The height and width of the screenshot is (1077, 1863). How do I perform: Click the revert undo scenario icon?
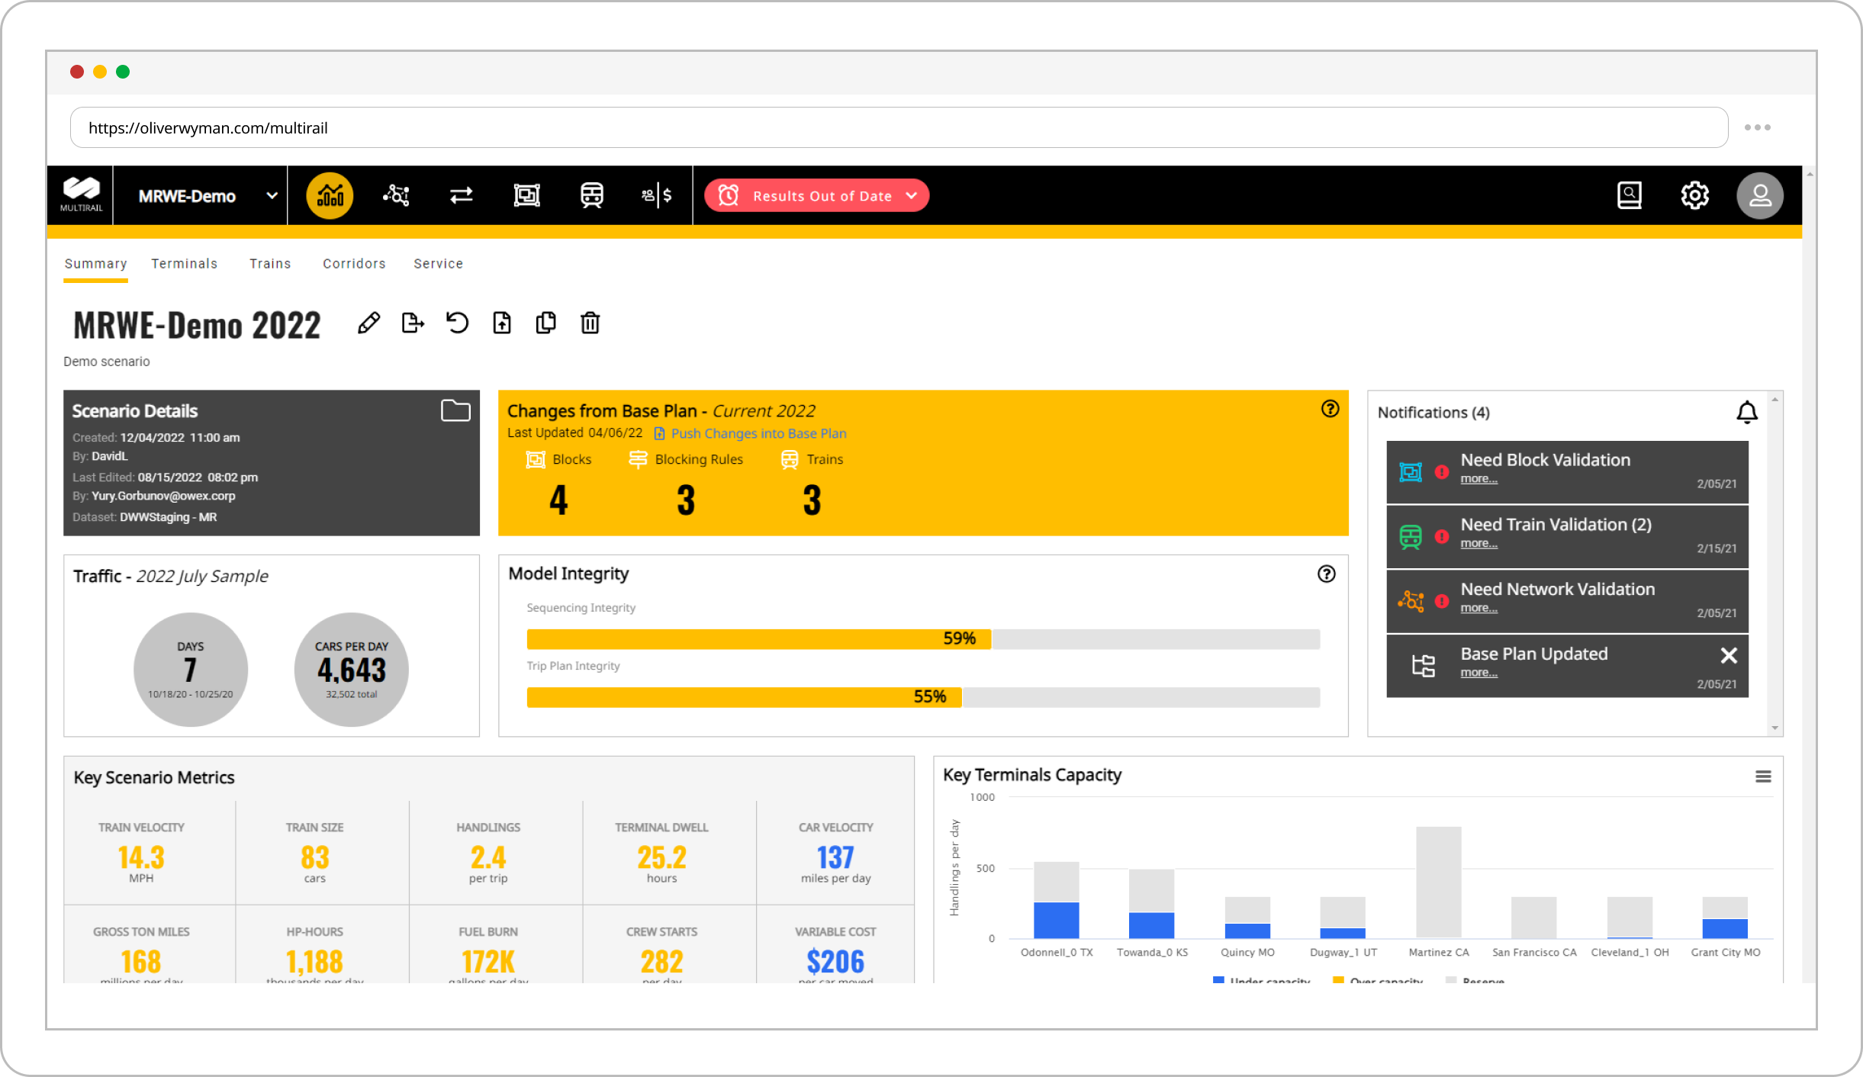[x=457, y=323]
